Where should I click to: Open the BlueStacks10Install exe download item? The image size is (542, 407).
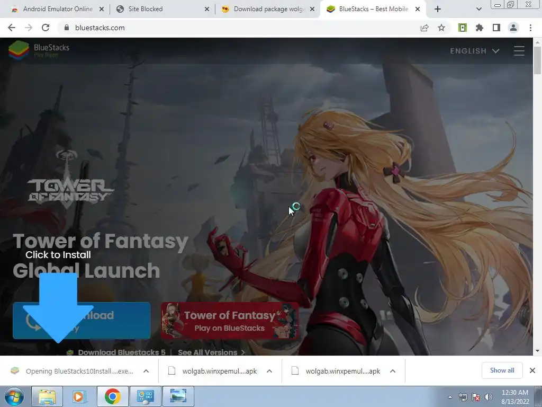72,371
